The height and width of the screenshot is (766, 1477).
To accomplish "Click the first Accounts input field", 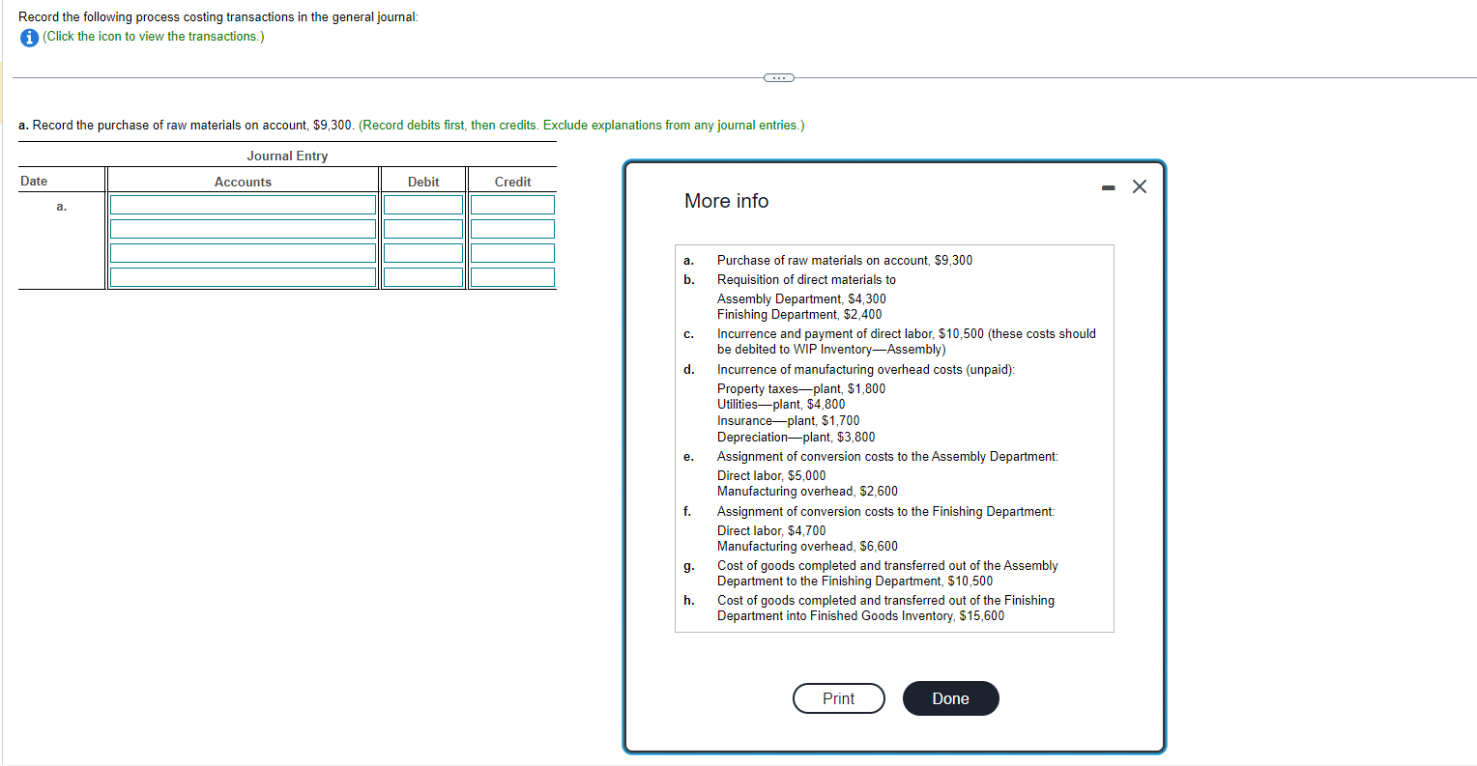I will 243,204.
